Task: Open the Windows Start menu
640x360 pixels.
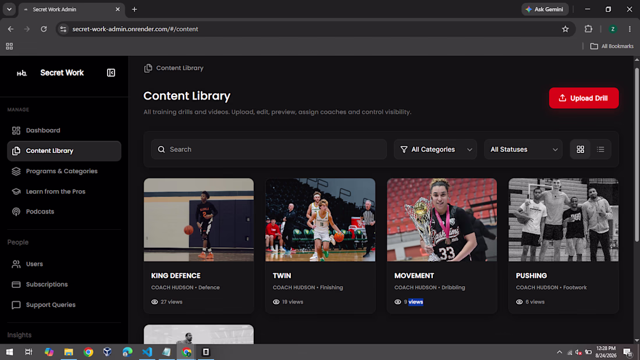Action: (x=9, y=352)
